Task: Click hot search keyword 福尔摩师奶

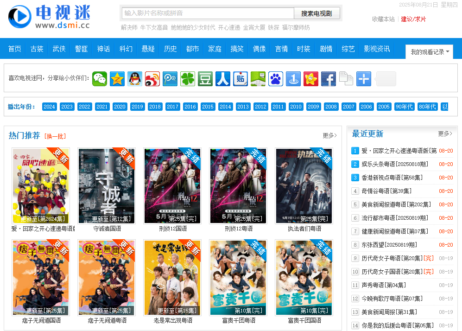Action: click(296, 27)
